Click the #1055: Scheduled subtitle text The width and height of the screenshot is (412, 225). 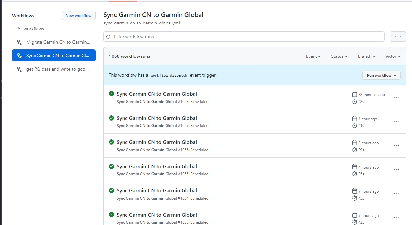(193, 174)
